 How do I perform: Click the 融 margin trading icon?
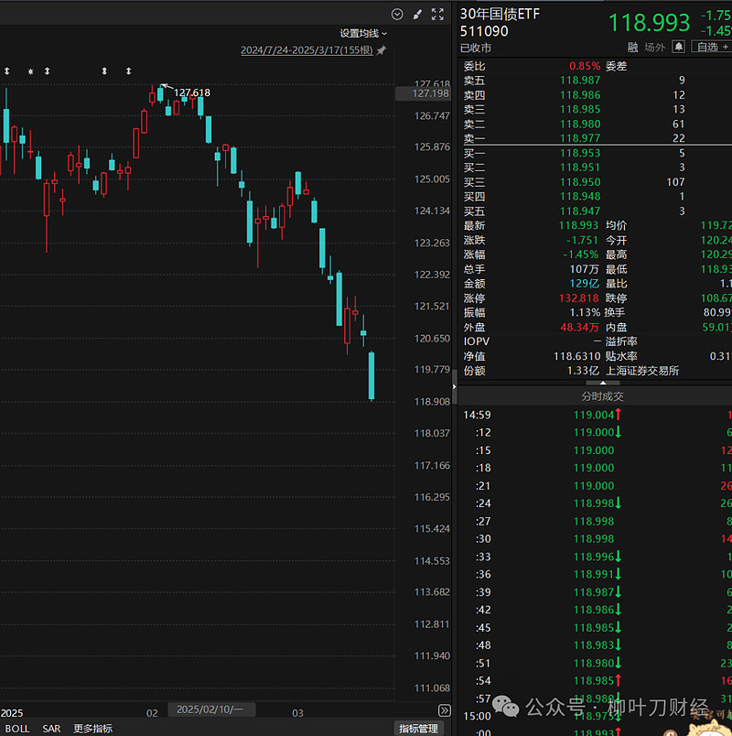click(x=632, y=47)
